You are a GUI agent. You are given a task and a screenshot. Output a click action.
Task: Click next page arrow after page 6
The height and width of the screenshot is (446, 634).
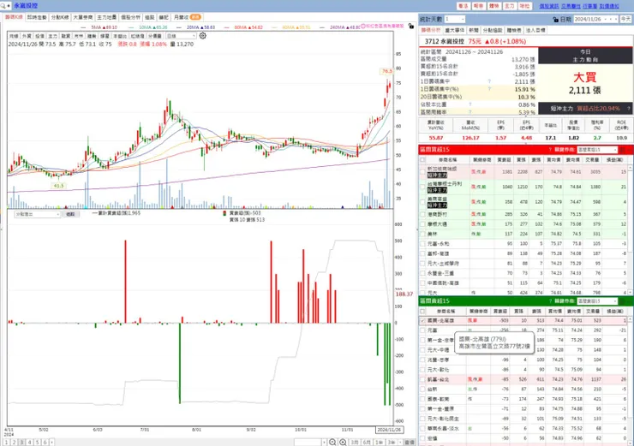(x=51, y=443)
